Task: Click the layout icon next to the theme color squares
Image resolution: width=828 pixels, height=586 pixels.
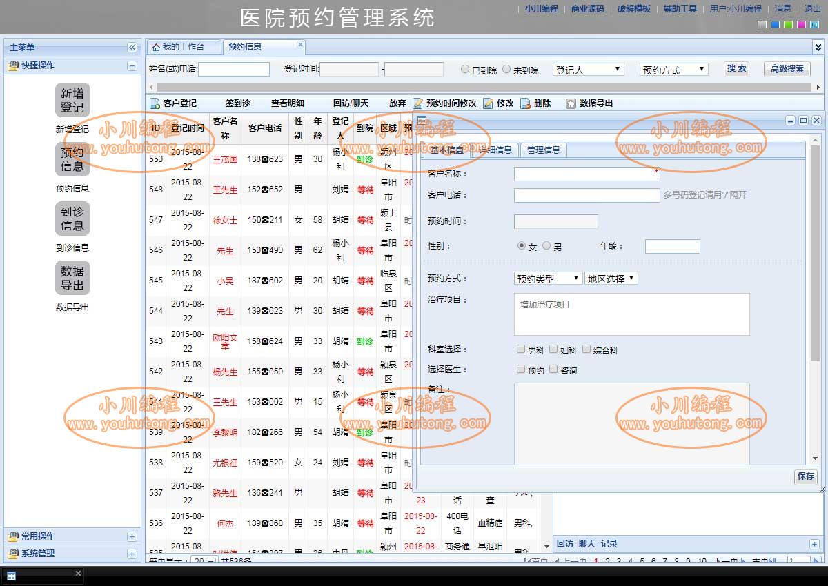Action: (814, 25)
